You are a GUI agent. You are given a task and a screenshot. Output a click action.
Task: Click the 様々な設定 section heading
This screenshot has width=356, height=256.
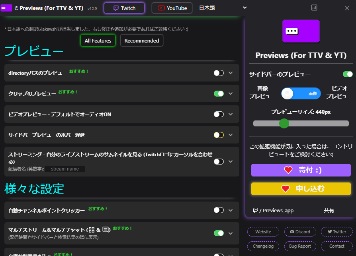click(x=34, y=189)
